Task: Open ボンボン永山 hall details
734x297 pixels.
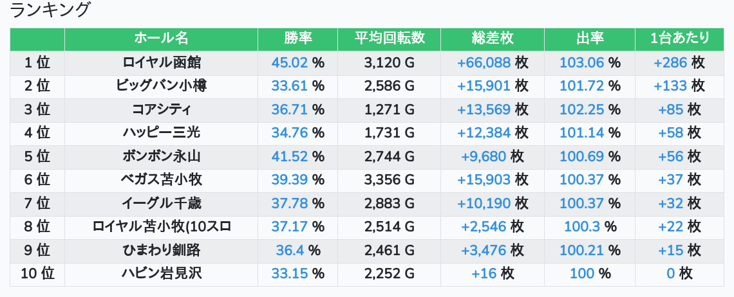Action: pyautogui.click(x=161, y=156)
